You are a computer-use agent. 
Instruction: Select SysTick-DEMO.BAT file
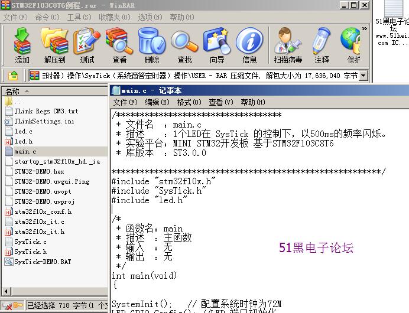(43, 262)
